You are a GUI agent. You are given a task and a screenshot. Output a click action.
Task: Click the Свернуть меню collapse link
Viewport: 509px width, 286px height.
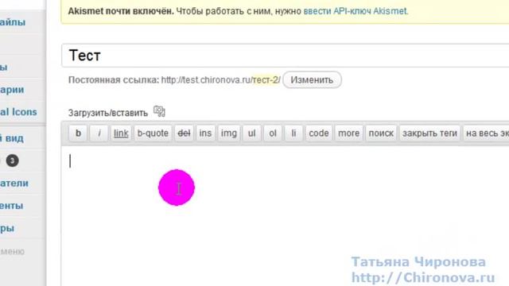pos(13,251)
